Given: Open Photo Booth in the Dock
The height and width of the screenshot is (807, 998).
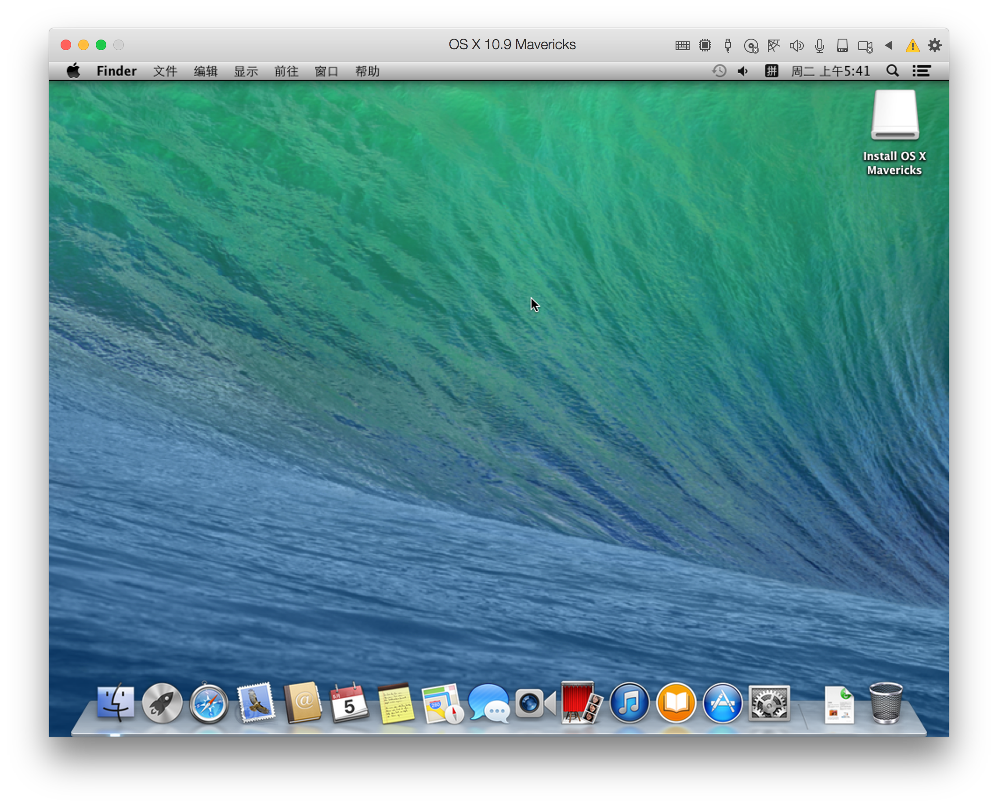Looking at the screenshot, I should [581, 703].
